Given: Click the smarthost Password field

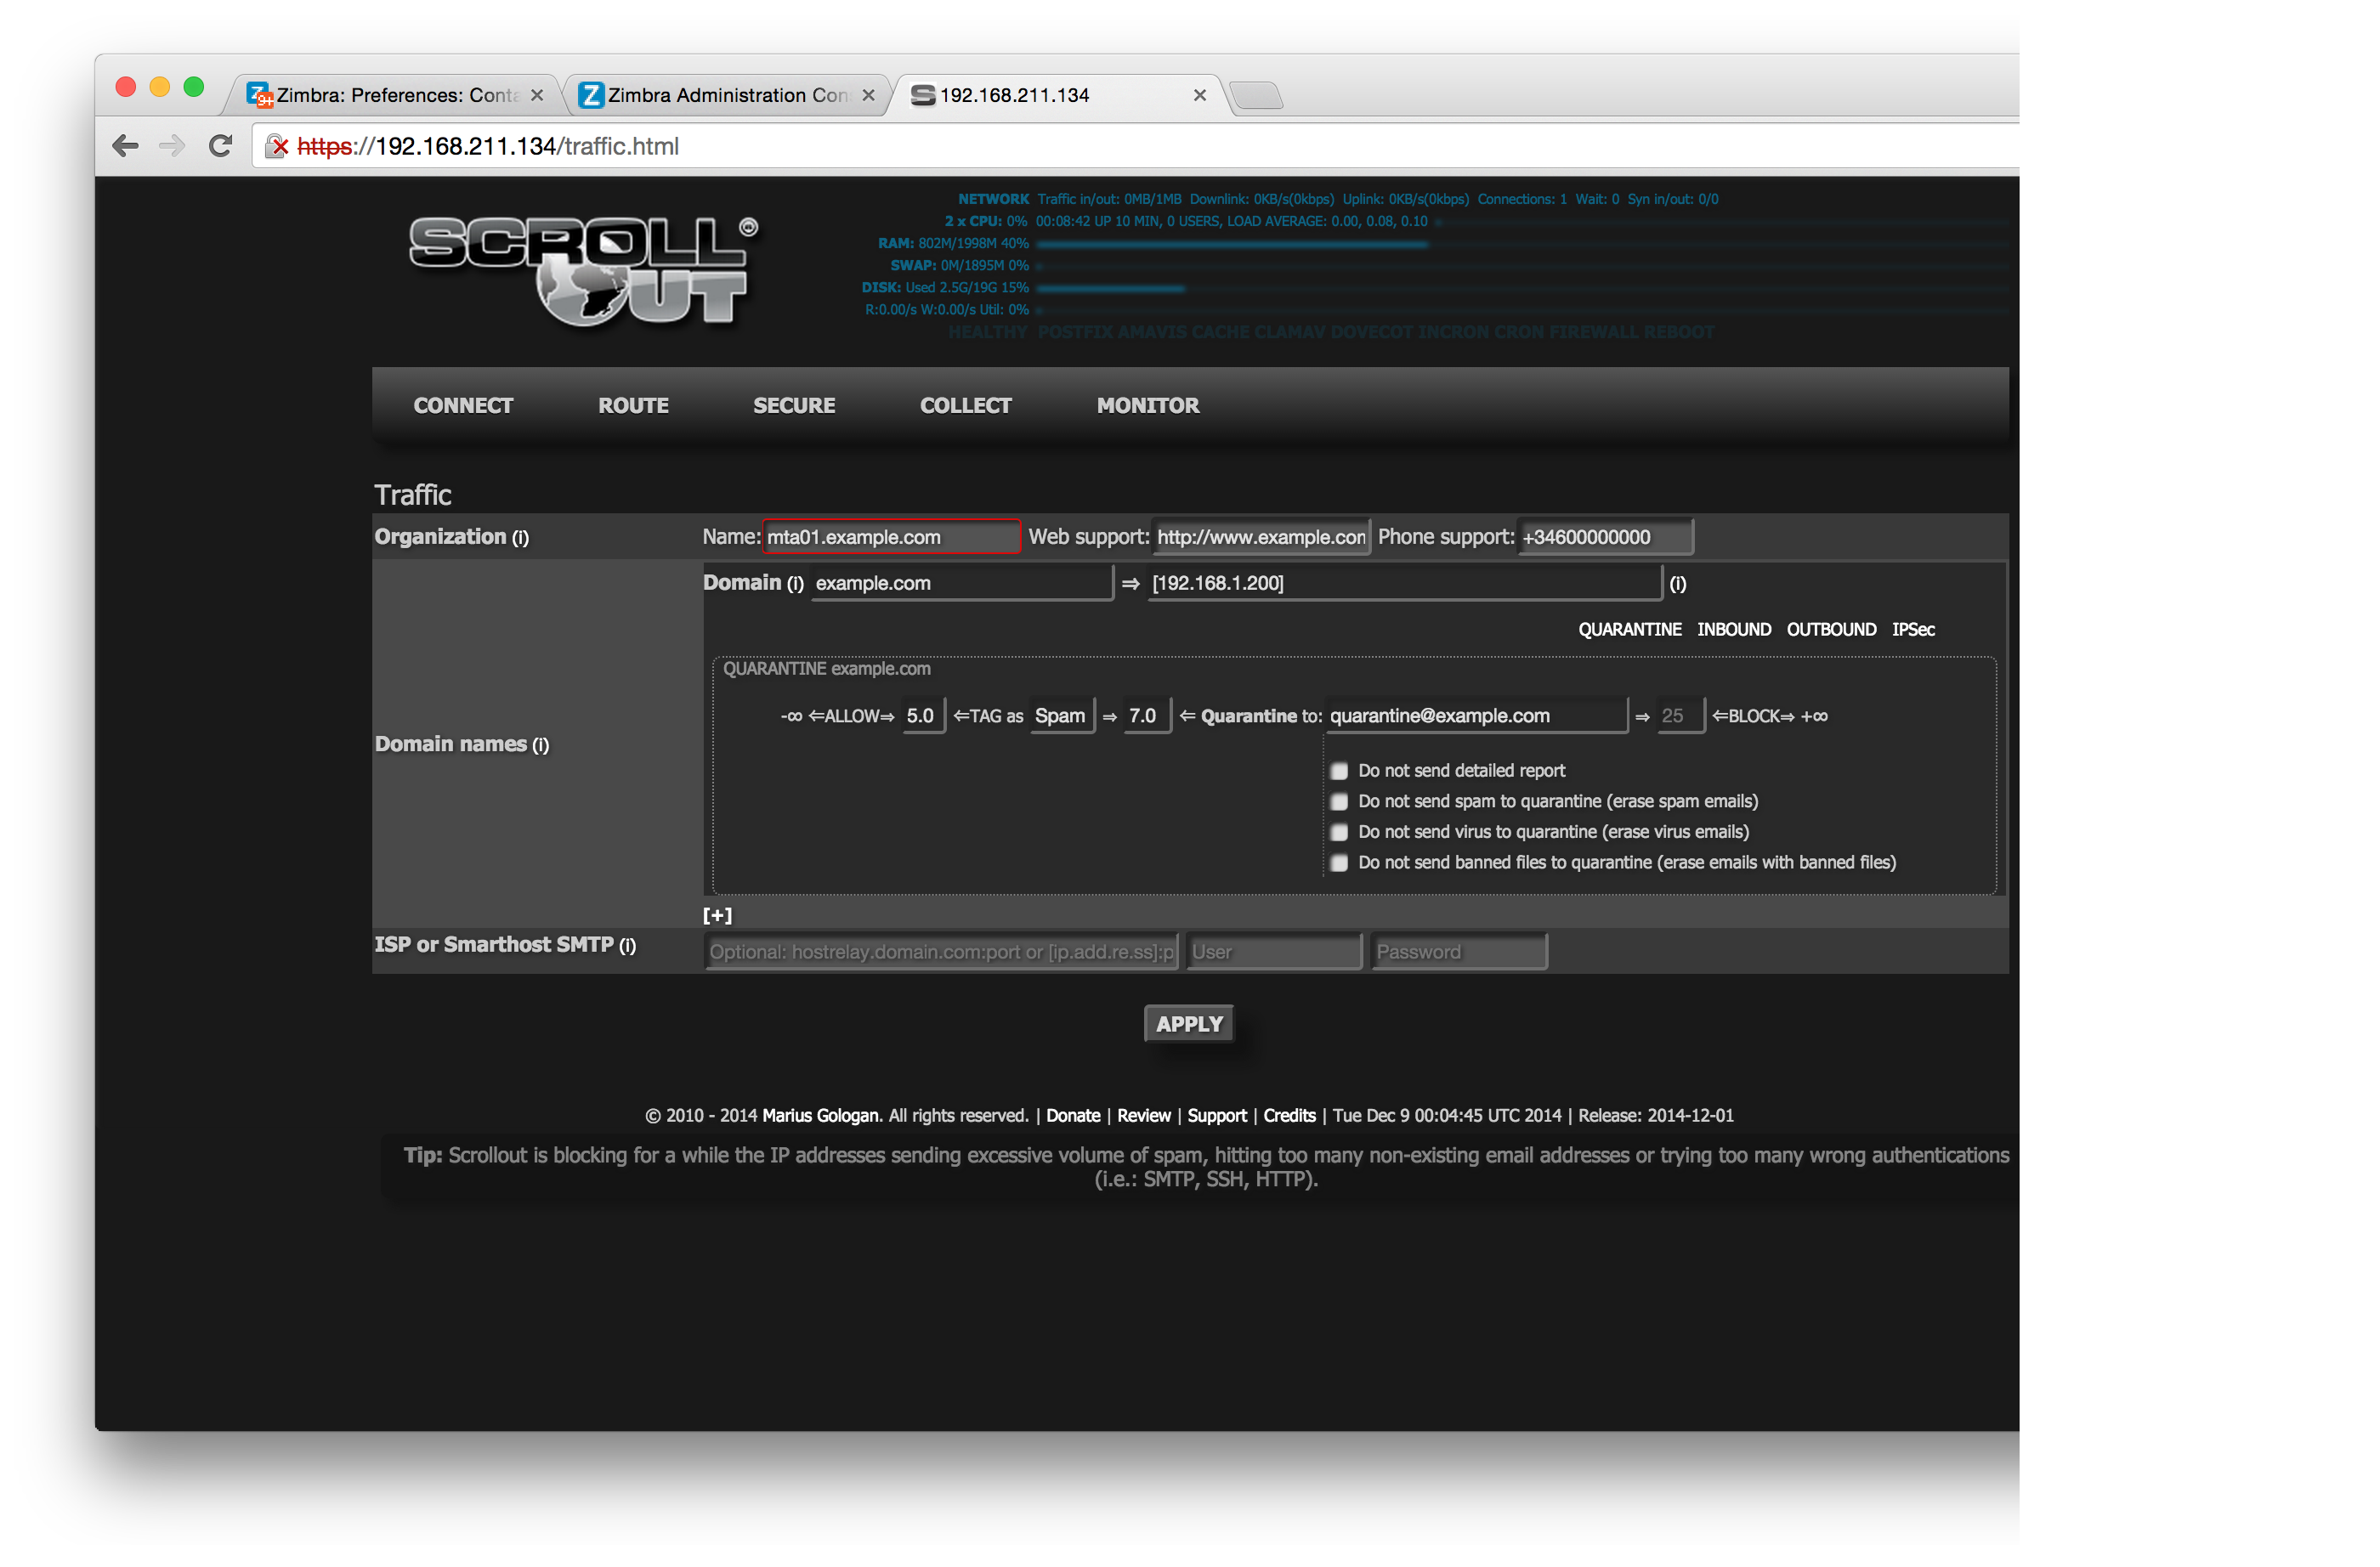Looking at the screenshot, I should point(1459,952).
